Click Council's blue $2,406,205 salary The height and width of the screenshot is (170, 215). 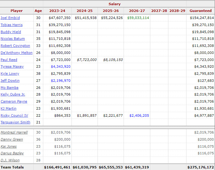click(139, 115)
